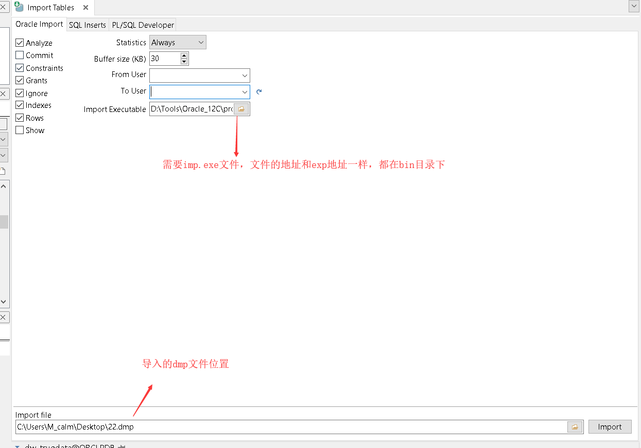
Task: Click the To User text field
Action: point(195,92)
